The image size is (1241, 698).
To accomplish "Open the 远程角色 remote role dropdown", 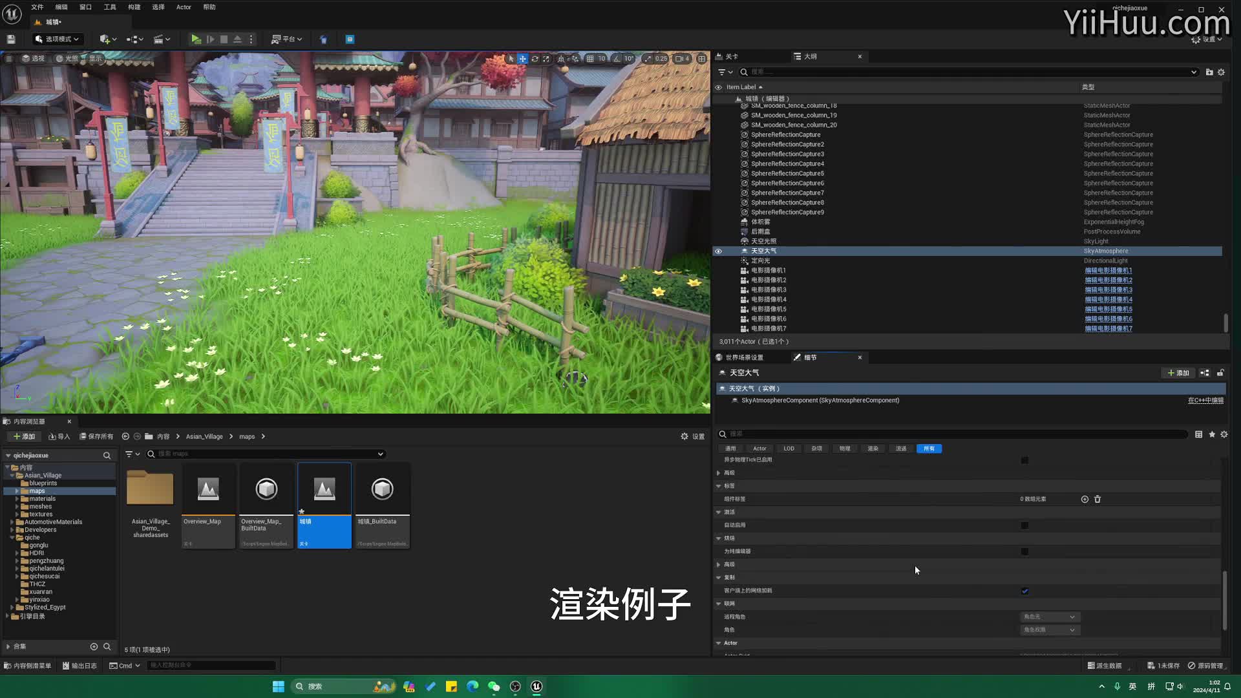I will [x=1049, y=617].
